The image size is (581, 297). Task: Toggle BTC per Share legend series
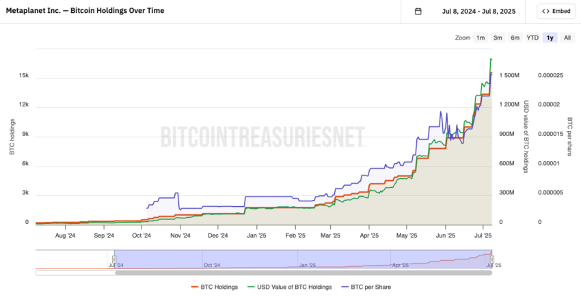click(x=366, y=287)
